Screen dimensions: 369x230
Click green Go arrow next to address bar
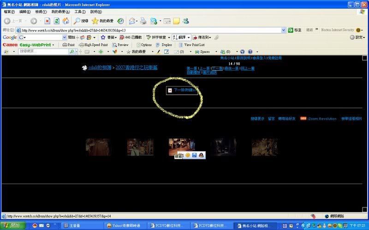pos(291,30)
